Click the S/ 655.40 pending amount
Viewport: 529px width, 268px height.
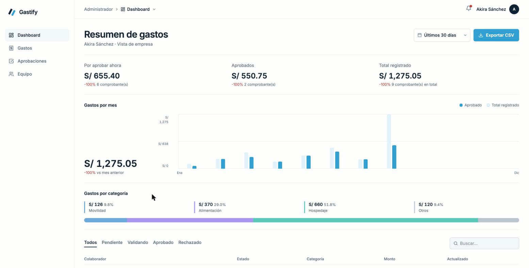pyautogui.click(x=102, y=76)
